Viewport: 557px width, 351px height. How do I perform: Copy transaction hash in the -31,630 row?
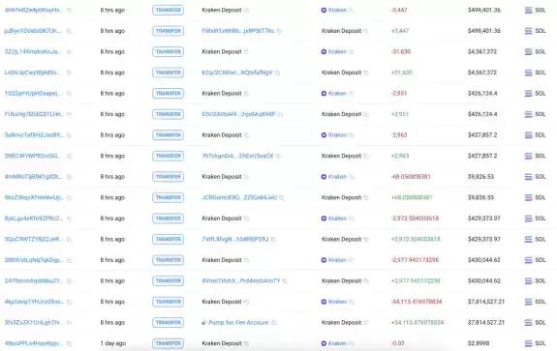click(x=70, y=52)
